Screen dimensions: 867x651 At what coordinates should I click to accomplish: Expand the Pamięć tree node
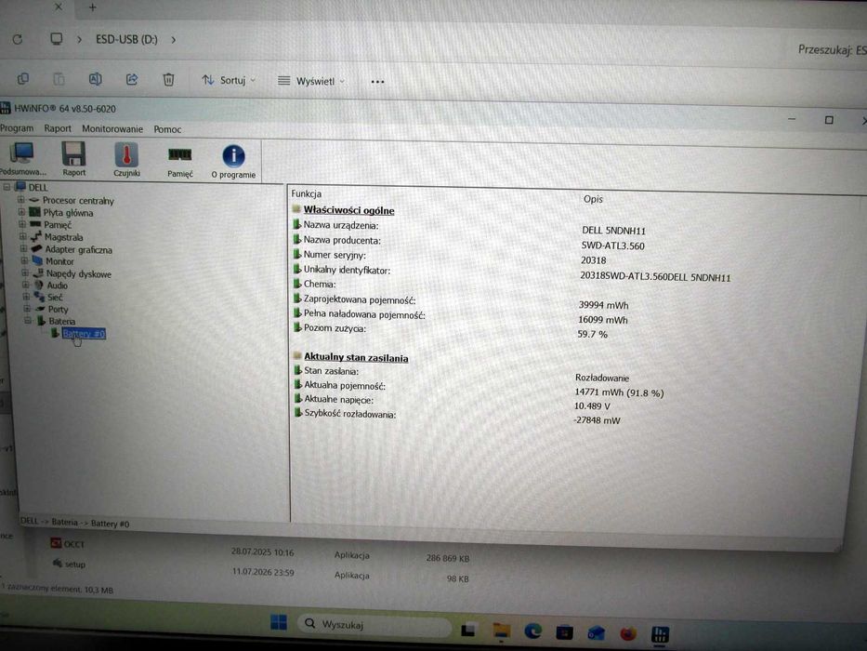(22, 224)
